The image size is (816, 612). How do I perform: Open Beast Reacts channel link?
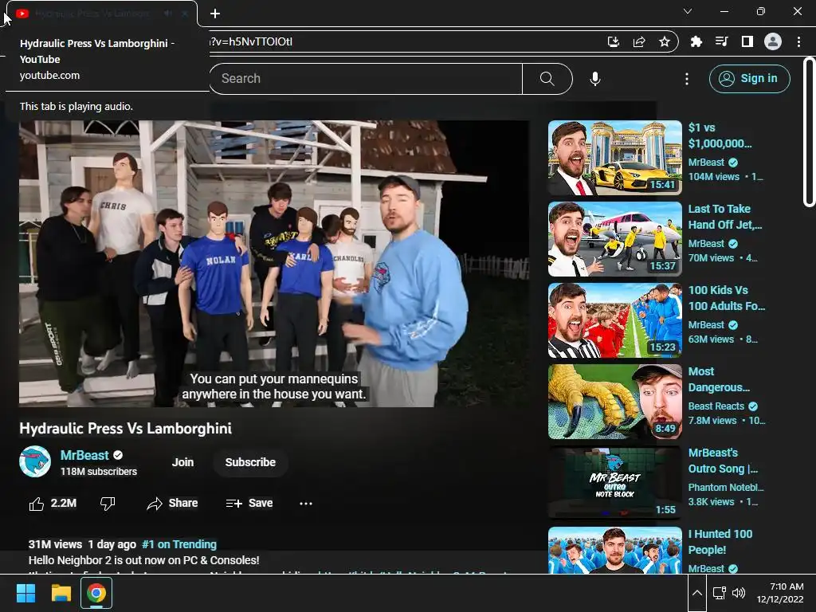[716, 406]
